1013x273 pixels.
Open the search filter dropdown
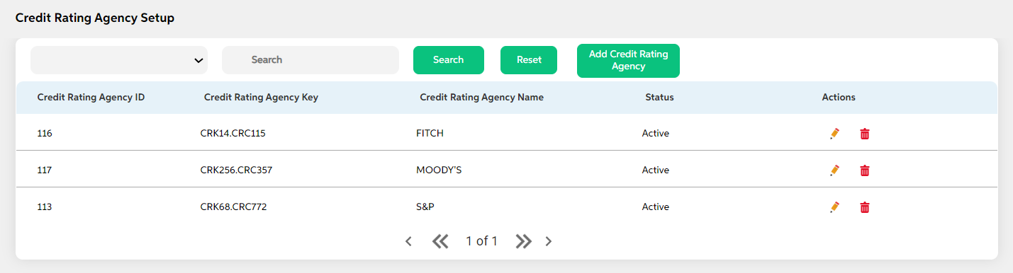119,60
